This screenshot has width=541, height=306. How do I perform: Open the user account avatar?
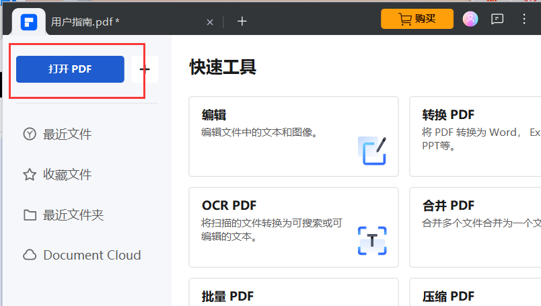point(470,19)
